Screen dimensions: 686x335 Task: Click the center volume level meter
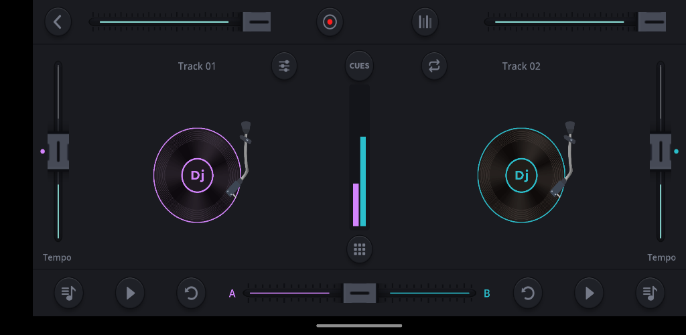tap(359, 157)
